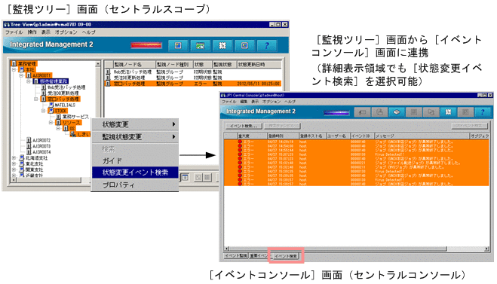This screenshot has width=497, height=284.
Task: Collapse the リソース tree node
Action: (x=51, y=122)
